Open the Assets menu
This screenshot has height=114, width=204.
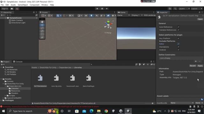coord(13,5)
